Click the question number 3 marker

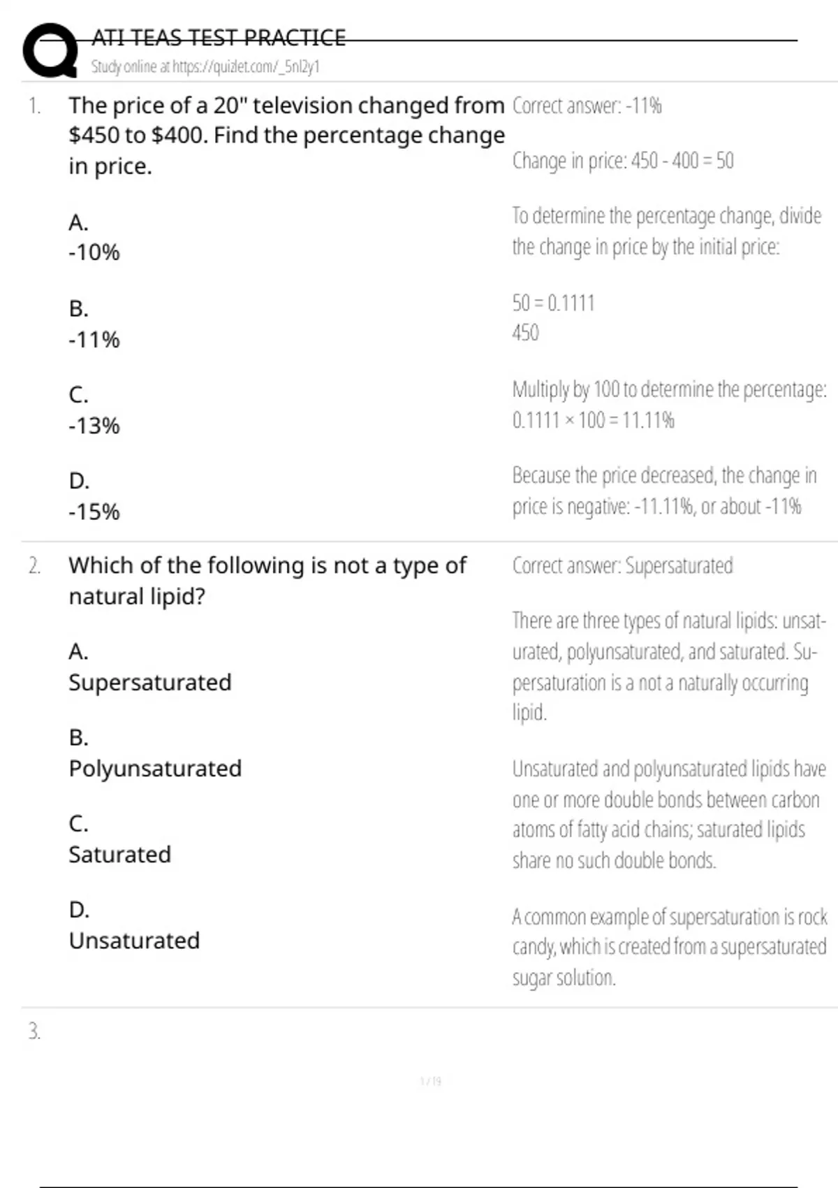pyautogui.click(x=34, y=1031)
